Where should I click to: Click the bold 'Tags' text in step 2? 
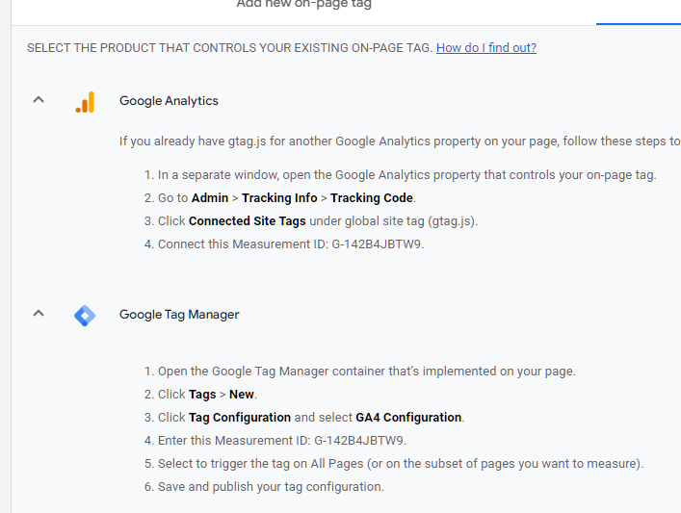tap(202, 395)
